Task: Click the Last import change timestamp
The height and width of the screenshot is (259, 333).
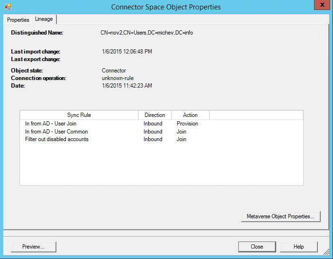Action: (x=126, y=52)
